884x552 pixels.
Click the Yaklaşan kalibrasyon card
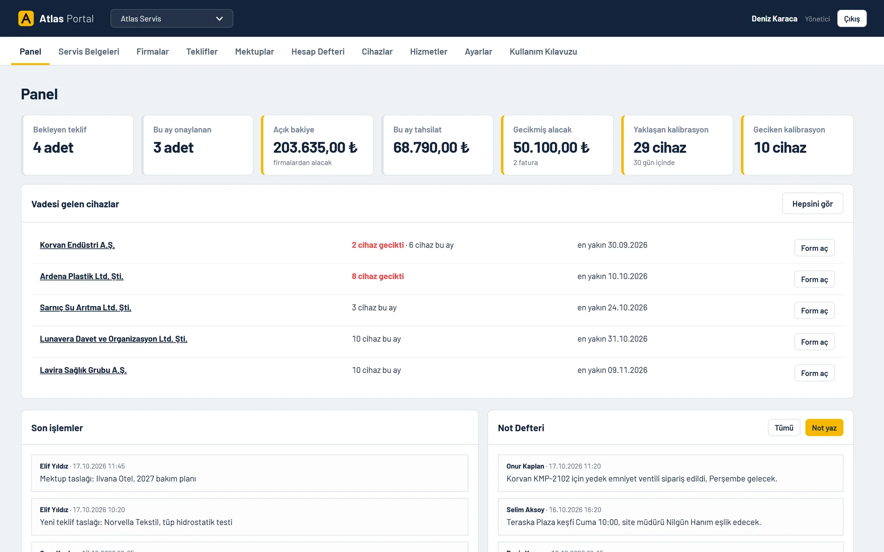[x=678, y=145]
